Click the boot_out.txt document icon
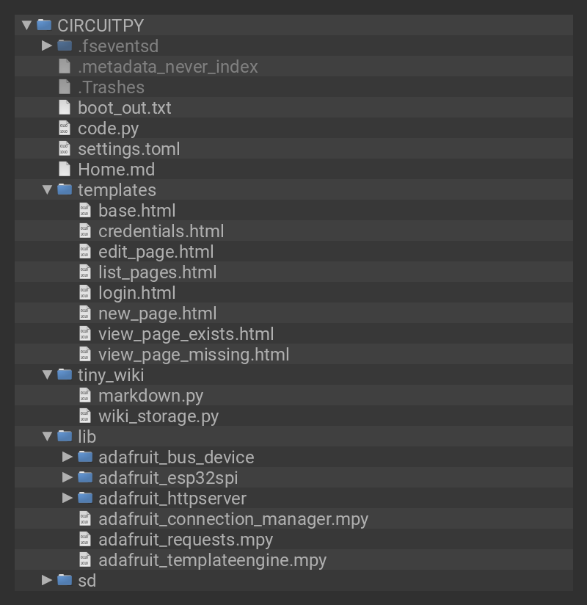This screenshot has width=587, height=605. 65,108
